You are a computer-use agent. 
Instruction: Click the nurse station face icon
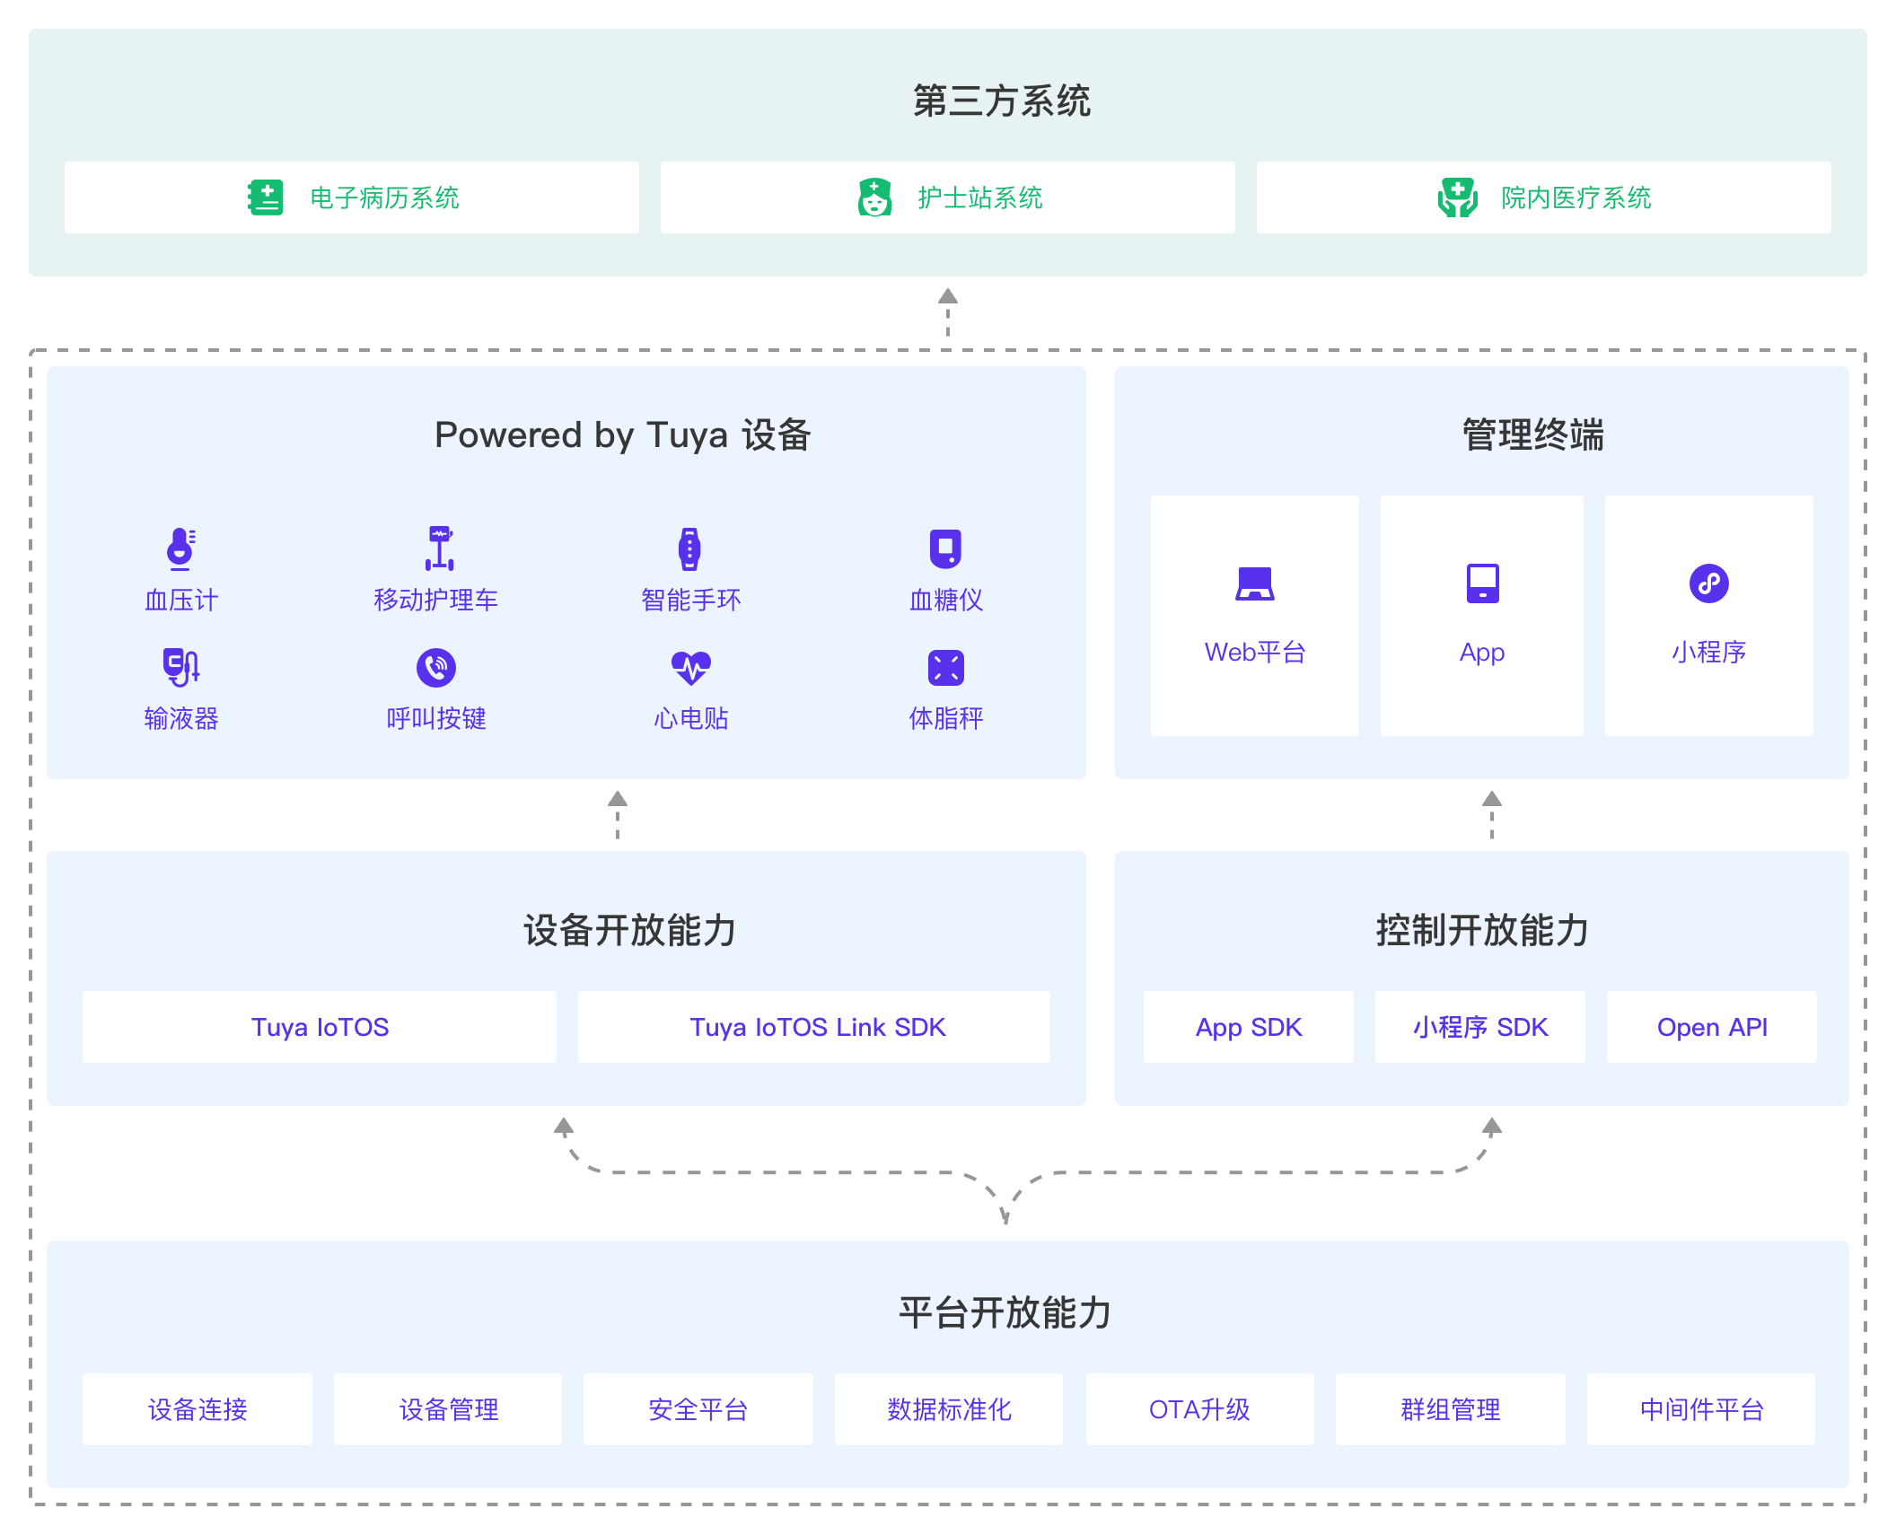click(x=874, y=197)
